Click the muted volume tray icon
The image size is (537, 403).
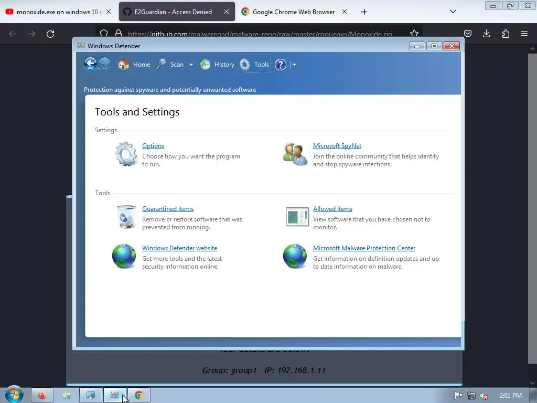(484, 396)
